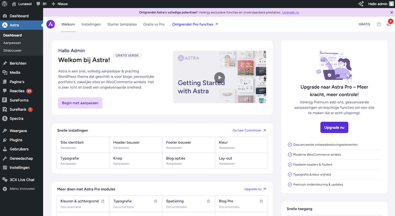The height and width of the screenshot is (216, 395).
Task: Open Sitebouwer in Astra submenu
Action: [x=12, y=51]
